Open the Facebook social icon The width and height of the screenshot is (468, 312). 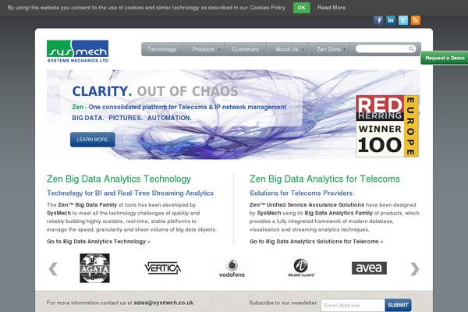[x=378, y=20]
